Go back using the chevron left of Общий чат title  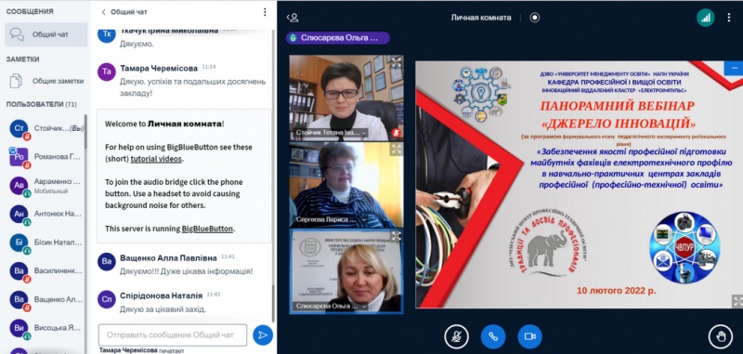103,12
